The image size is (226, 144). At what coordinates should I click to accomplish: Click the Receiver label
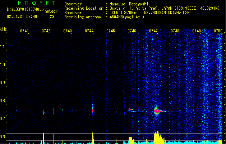click(73, 13)
